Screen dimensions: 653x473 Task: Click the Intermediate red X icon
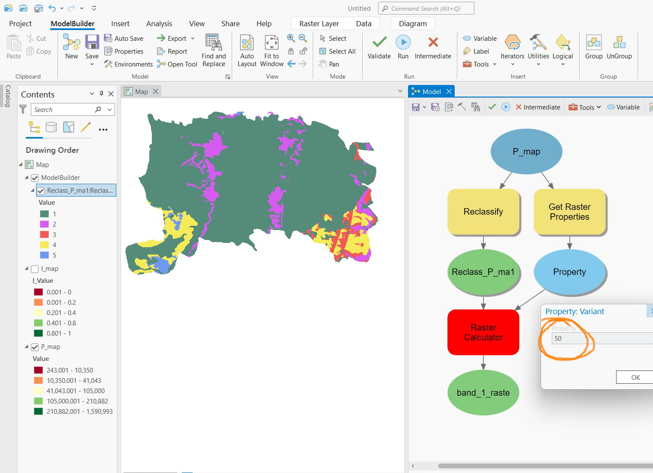pos(433,42)
